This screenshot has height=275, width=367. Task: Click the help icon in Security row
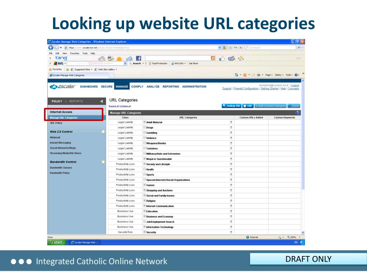231,232
